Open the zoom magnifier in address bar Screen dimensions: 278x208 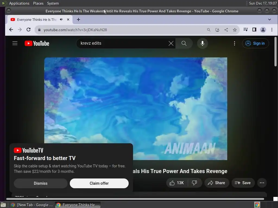coord(209,30)
